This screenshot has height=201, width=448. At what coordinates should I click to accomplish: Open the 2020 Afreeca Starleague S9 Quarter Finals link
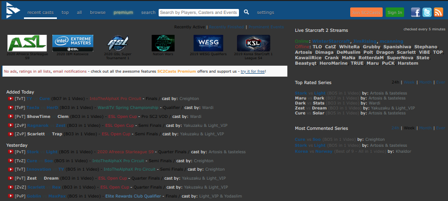coord(125,152)
